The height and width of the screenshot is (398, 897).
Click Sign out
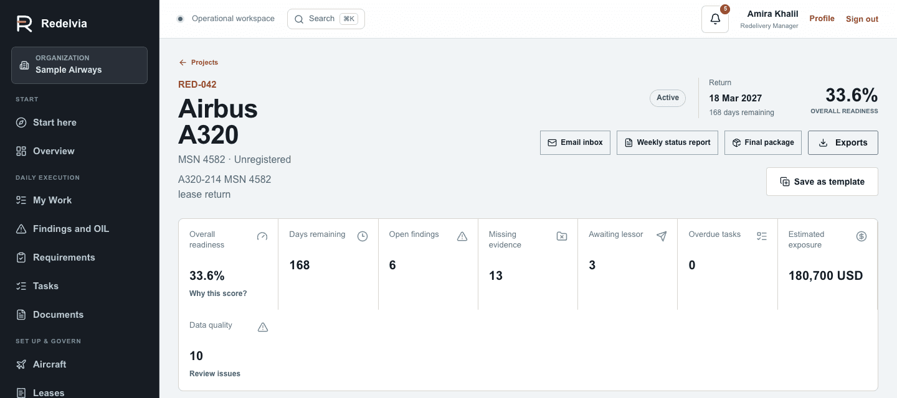[862, 19]
